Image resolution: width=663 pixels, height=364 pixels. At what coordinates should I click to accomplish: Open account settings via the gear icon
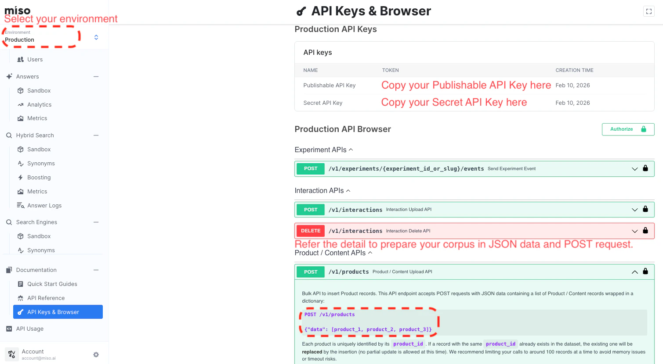point(96,355)
